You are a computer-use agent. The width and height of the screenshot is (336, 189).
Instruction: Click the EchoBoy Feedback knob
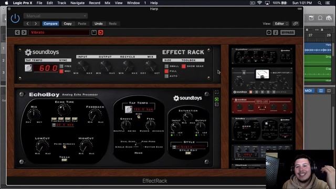tap(95, 114)
